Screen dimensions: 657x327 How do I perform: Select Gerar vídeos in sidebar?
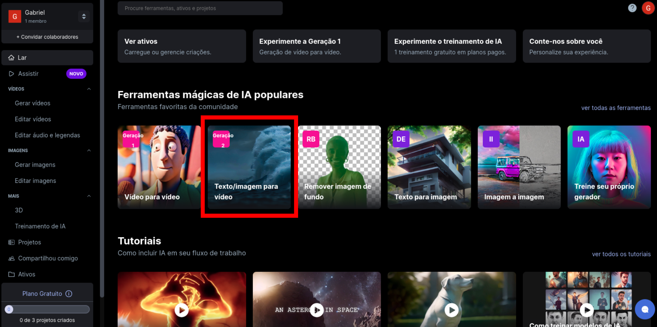[x=33, y=103]
